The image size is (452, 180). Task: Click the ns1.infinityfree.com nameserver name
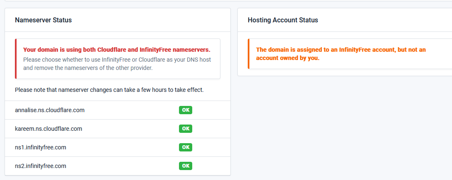41,147
